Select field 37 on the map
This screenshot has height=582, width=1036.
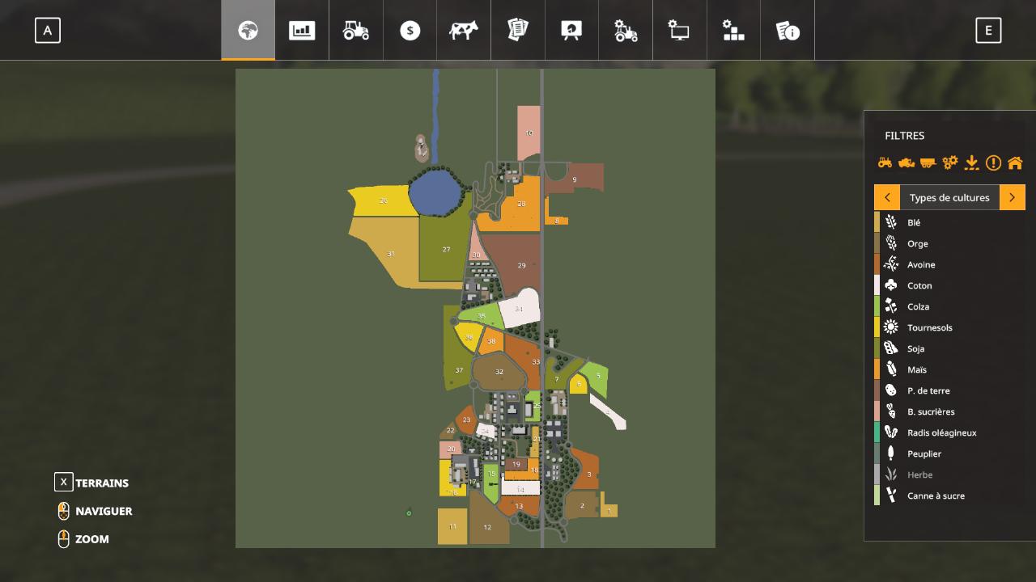(459, 370)
